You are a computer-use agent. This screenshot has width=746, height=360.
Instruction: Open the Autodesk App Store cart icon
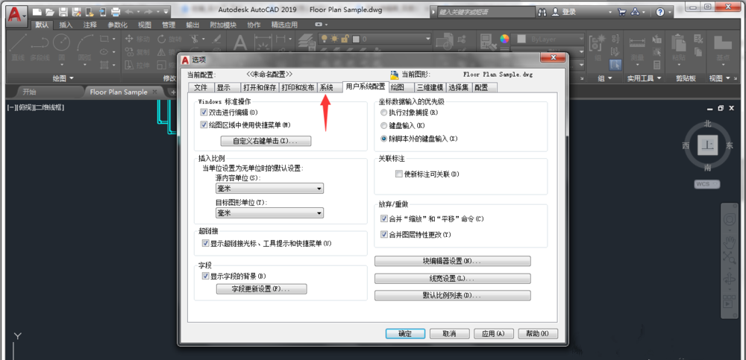(621, 12)
